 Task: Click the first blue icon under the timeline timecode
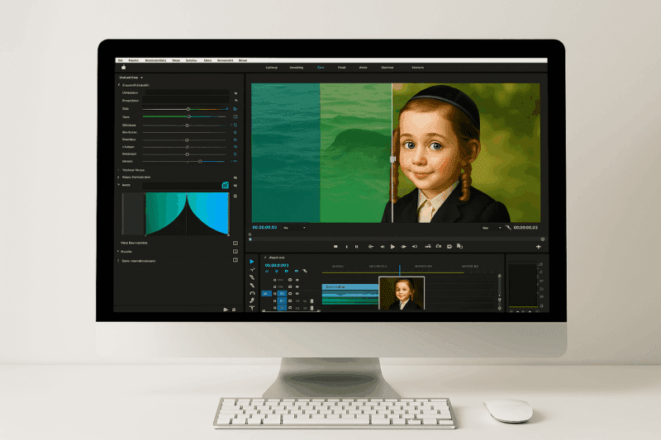pyautogui.click(x=267, y=271)
